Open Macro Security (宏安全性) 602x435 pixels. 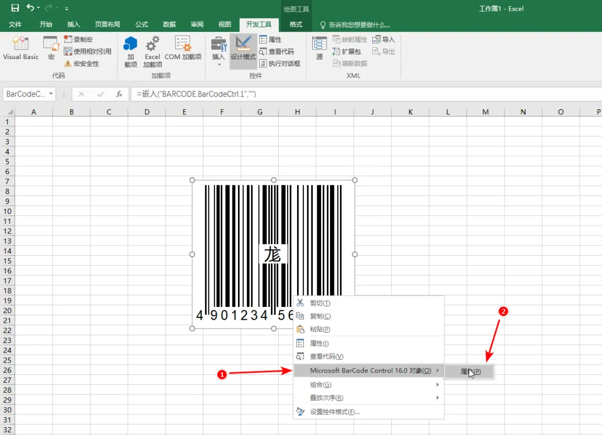click(81, 63)
